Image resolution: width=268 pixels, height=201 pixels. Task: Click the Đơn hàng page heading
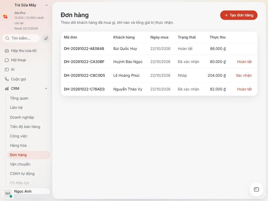75,15
